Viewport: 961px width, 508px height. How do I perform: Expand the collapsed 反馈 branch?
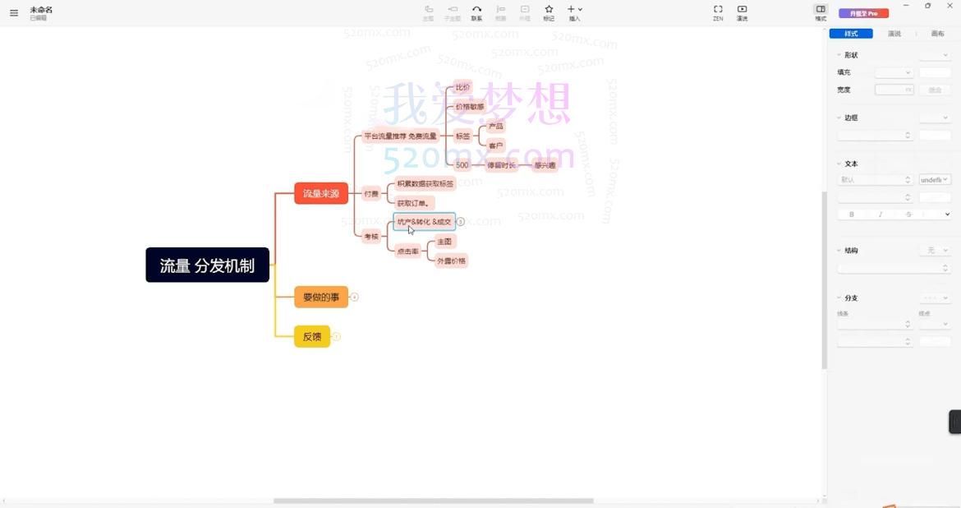click(x=336, y=336)
